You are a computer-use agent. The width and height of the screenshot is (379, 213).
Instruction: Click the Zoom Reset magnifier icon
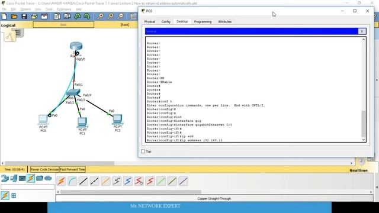pyautogui.click(x=110, y=17)
